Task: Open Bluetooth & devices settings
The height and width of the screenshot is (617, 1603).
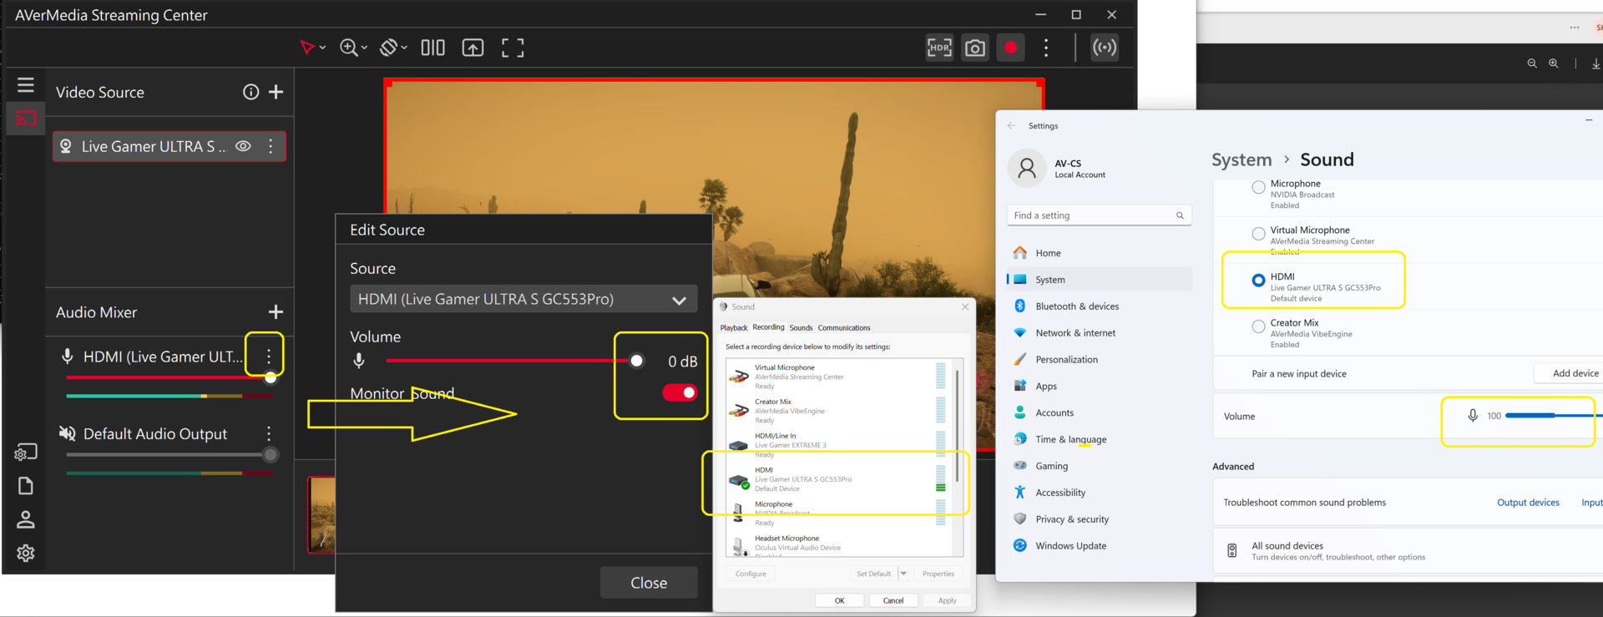Action: point(1076,306)
